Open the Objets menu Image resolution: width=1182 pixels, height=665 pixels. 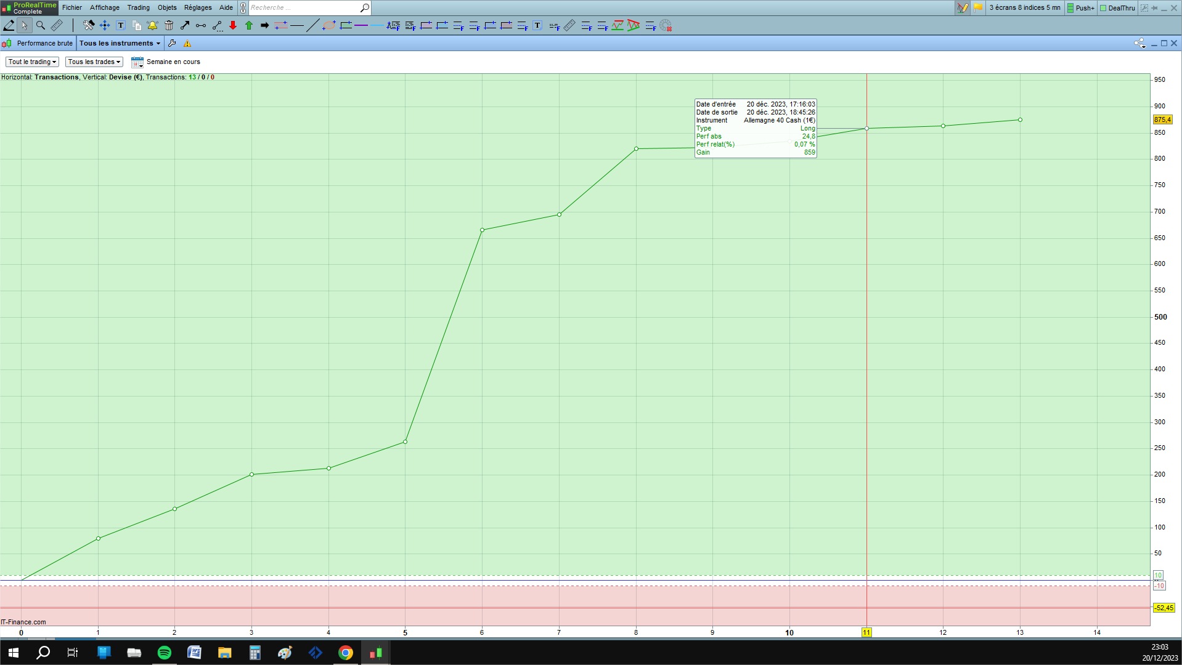point(167,7)
